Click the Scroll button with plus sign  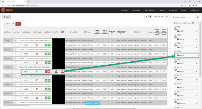click(7, 24)
